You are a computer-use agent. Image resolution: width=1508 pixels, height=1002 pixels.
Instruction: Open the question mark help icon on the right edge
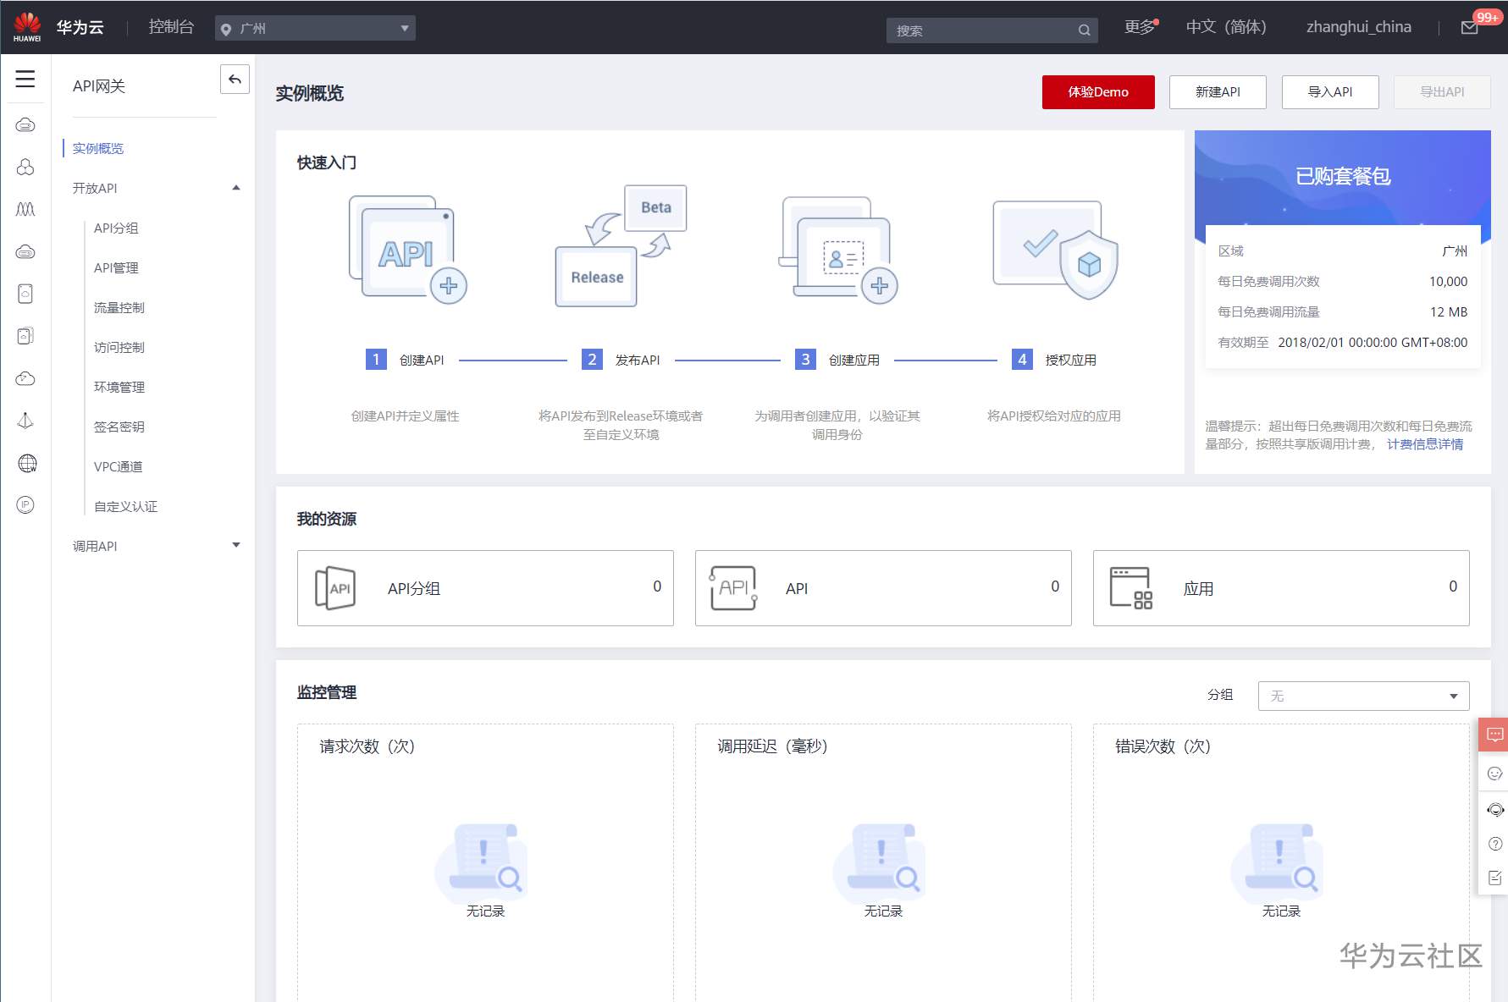click(1494, 844)
